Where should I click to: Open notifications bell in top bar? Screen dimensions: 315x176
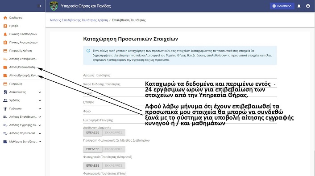click(x=299, y=6)
